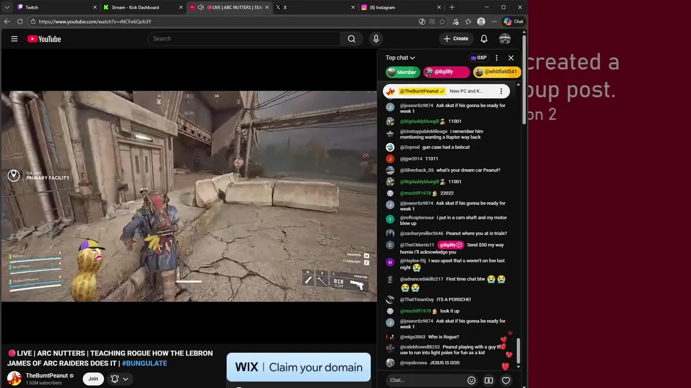This screenshot has height=388, width=691.
Task: Switch to the Twitch tab
Action: click(57, 8)
